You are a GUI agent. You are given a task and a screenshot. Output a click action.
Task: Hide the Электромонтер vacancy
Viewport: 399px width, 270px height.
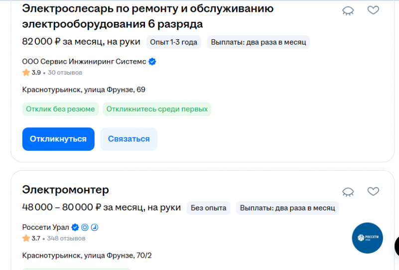pos(348,192)
